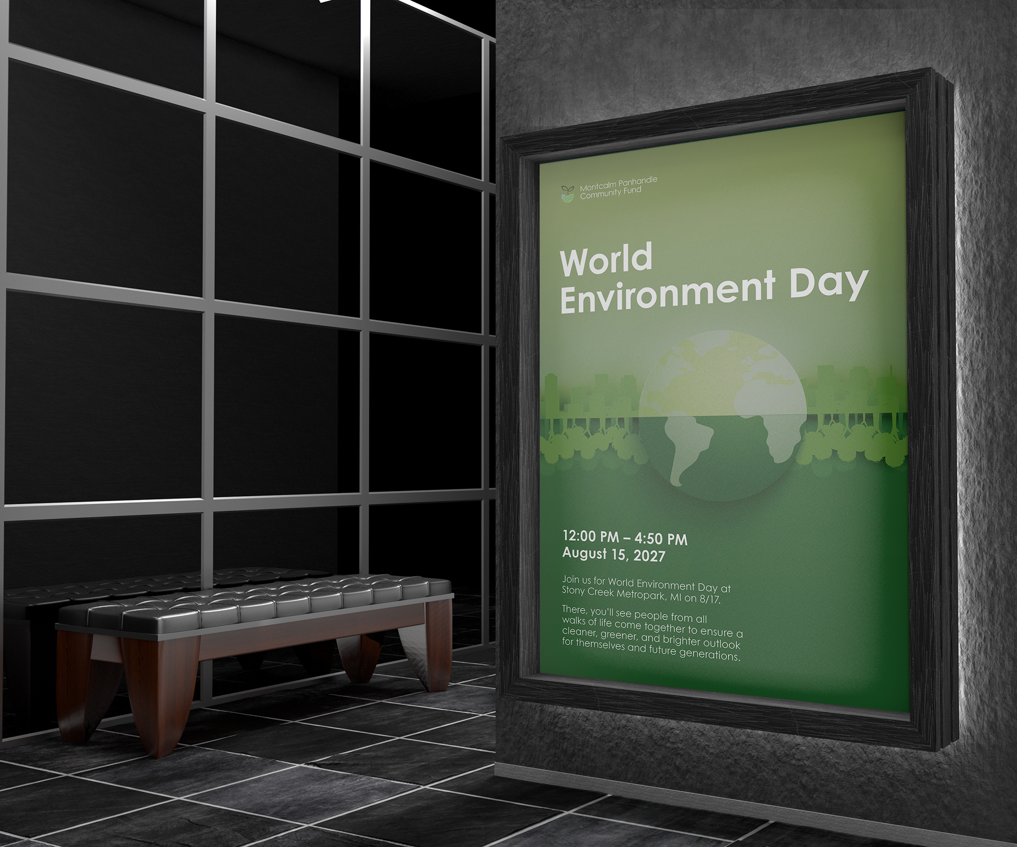1017x847 pixels.
Task: Click the "There, you'll see people from all" paragraph
Action: pyautogui.click(x=652, y=632)
